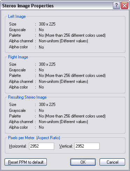Click the question mark help button
The image size is (130, 171).
point(116,6)
